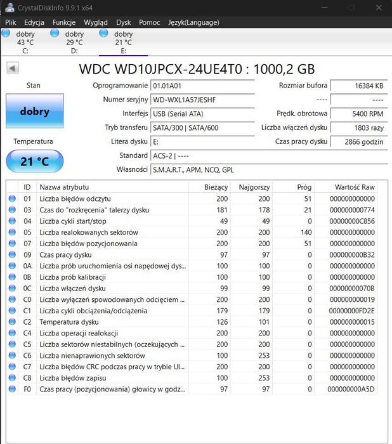The width and height of the screenshot is (392, 444).
Task: Click the power-on count 1803 razy
Action: click(x=359, y=127)
